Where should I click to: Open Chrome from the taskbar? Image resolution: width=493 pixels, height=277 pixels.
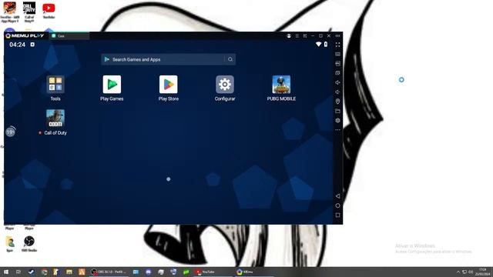click(x=45, y=272)
